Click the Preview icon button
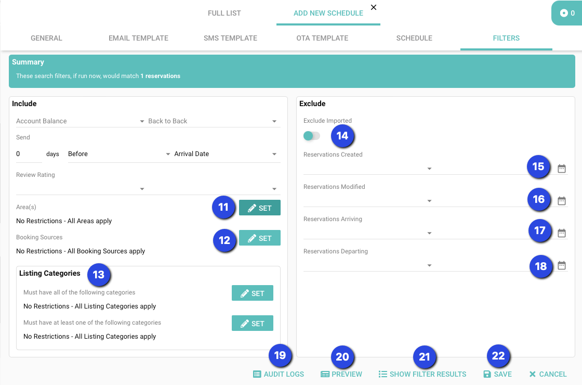 pos(341,374)
